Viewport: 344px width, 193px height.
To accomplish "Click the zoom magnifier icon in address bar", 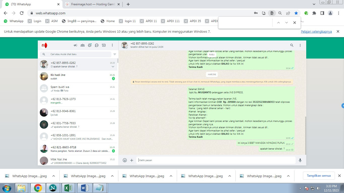I will tap(280, 13).
